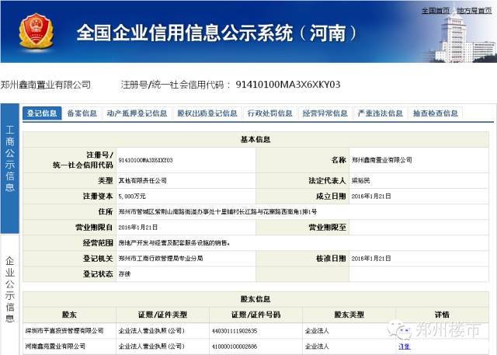This screenshot has height=355, width=497.
Task: Click company name 郑州鑫南置业有限公司 in header
Action: point(45,85)
